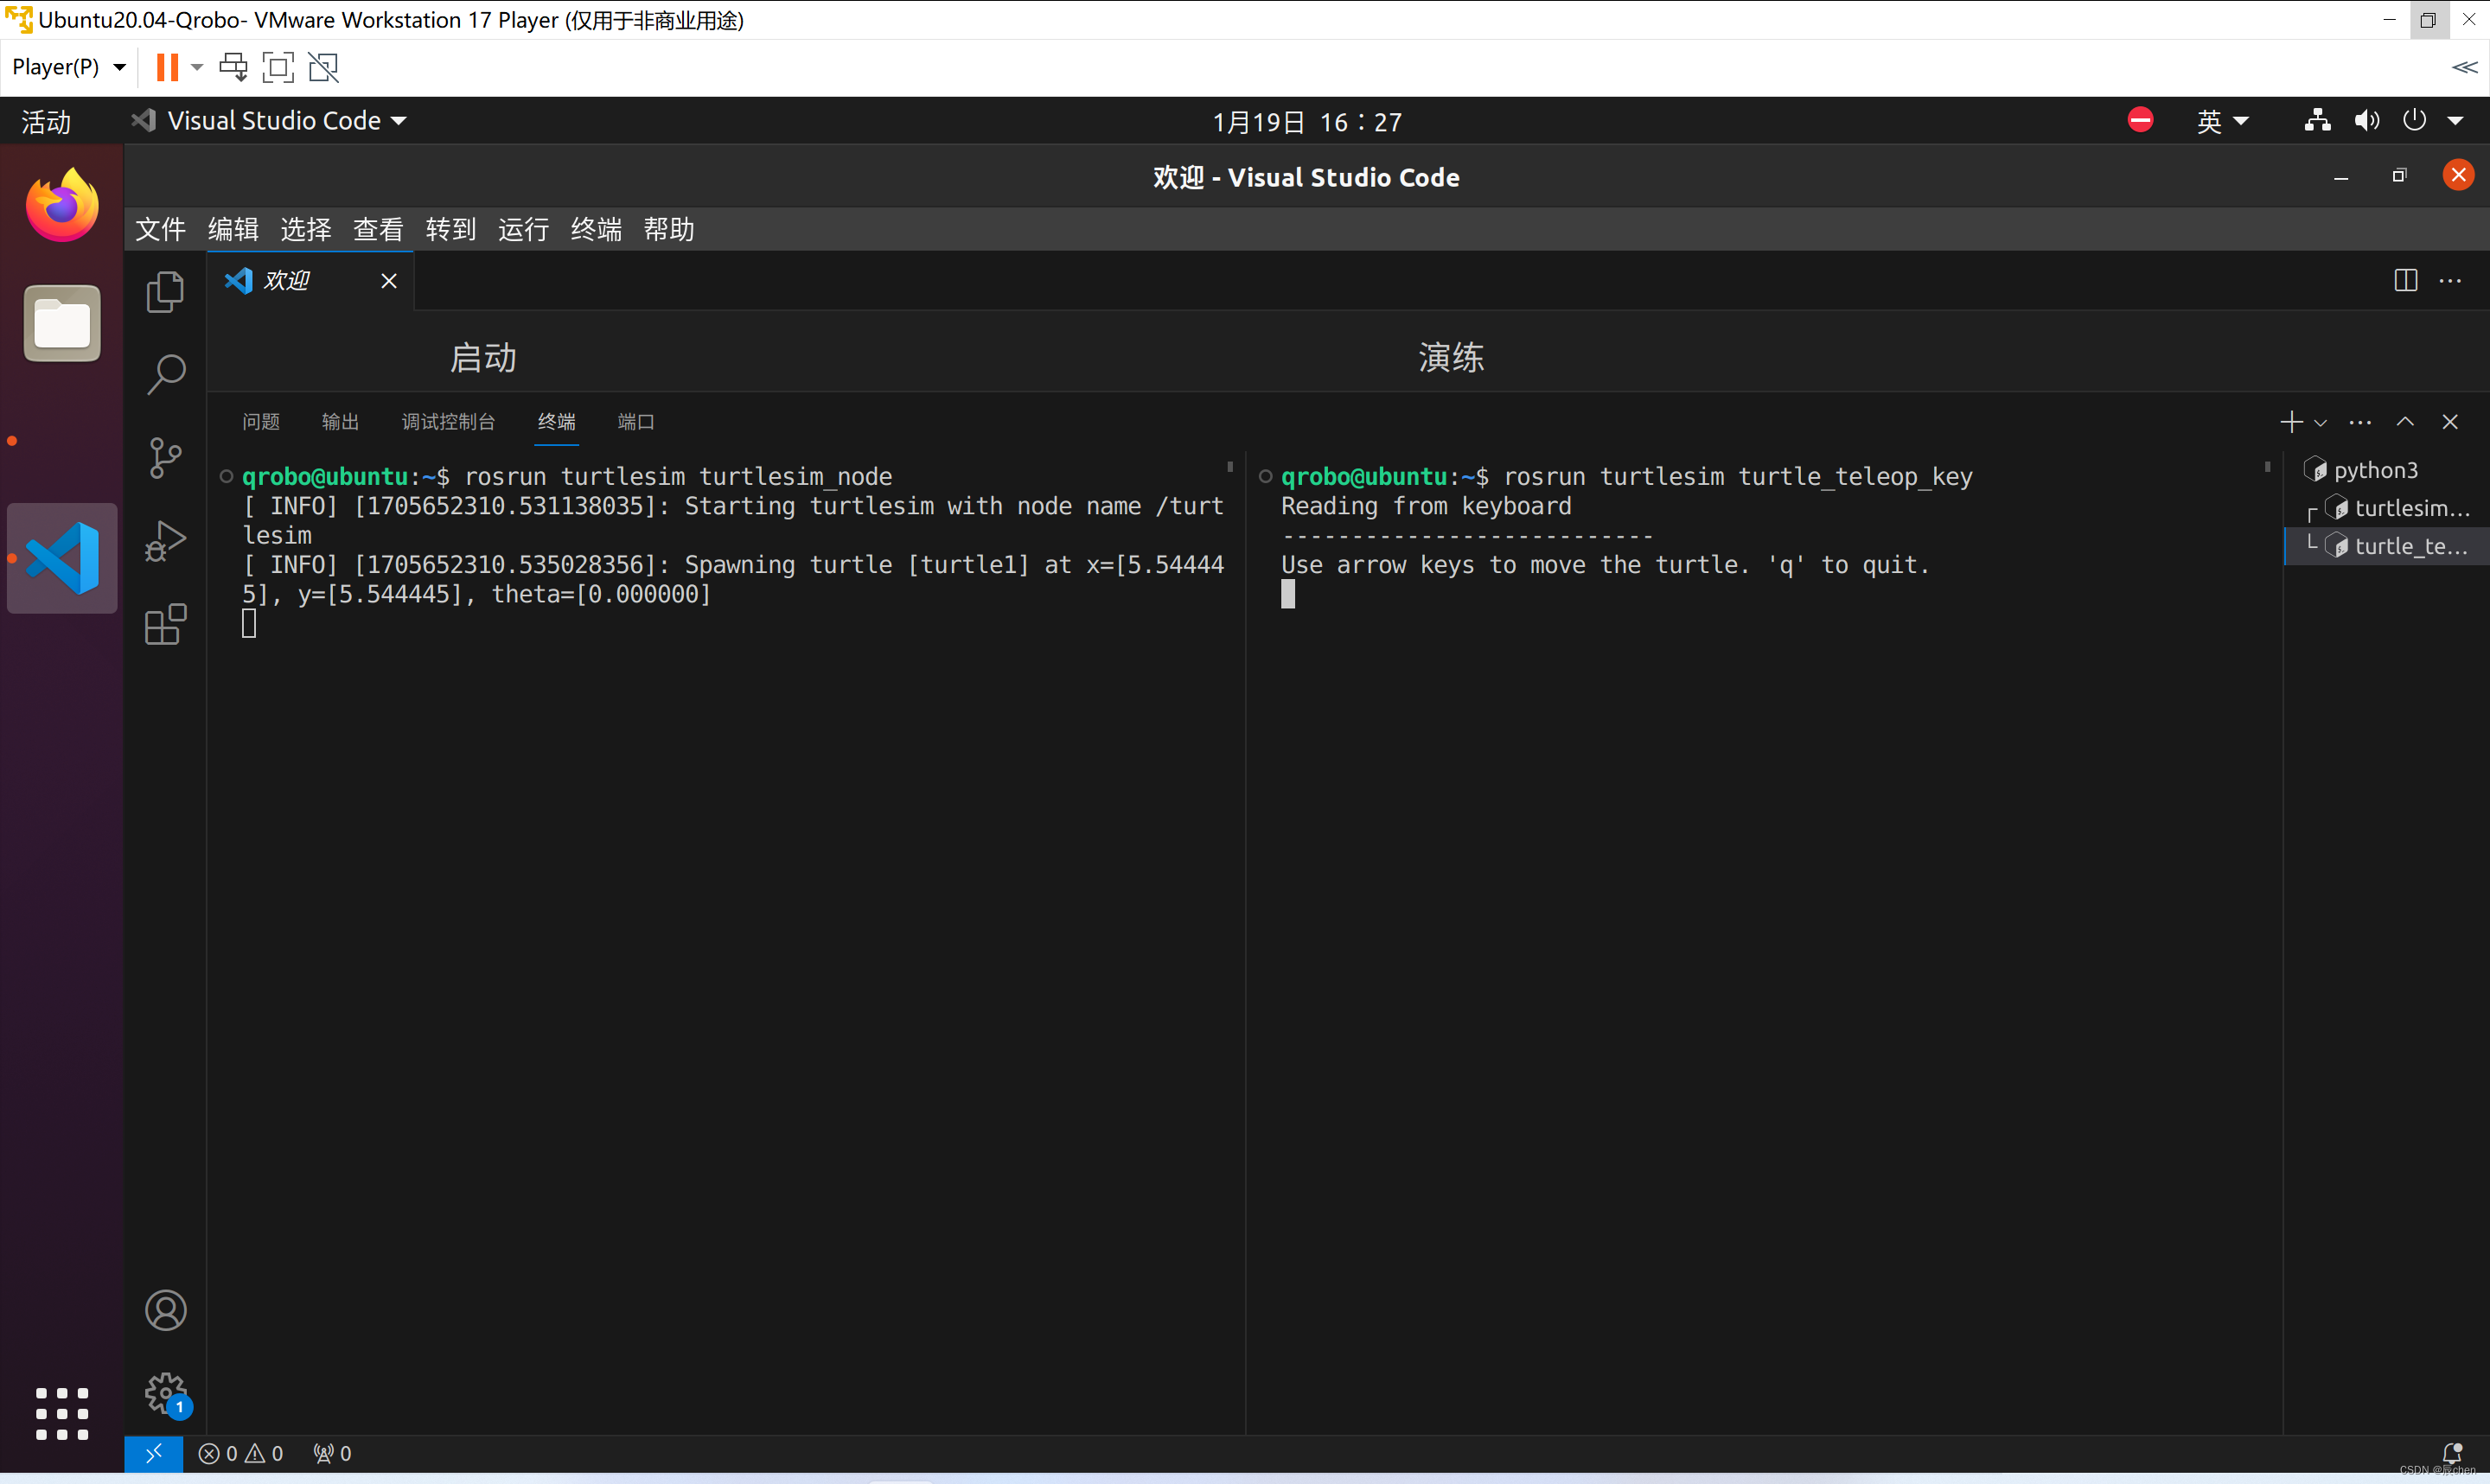Viewport: 2490px width, 1484px height.
Task: Click the remote window indicator in status bar
Action: click(153, 1453)
